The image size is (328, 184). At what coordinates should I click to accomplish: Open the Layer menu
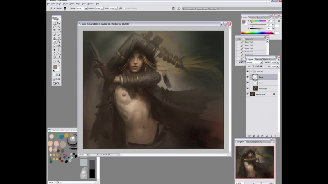[x=65, y=4]
